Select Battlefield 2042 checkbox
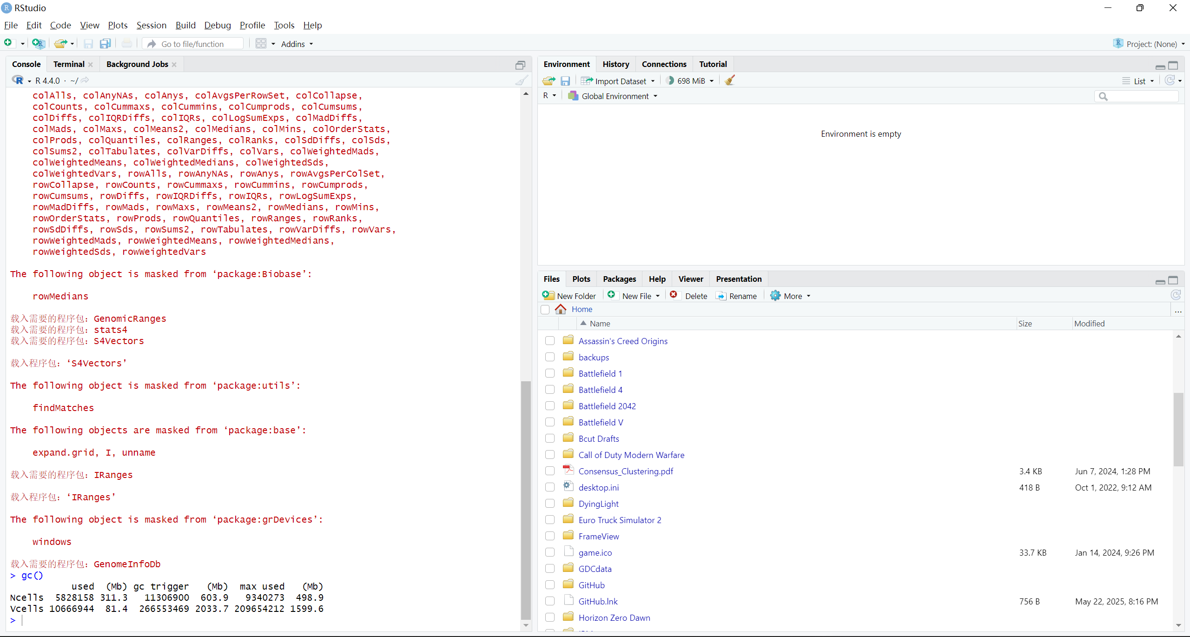The width and height of the screenshot is (1190, 637). point(550,406)
